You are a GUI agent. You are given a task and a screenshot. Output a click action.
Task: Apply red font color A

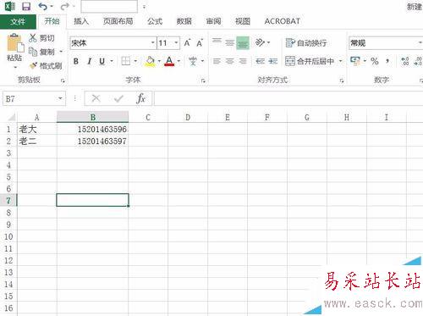pyautogui.click(x=169, y=61)
